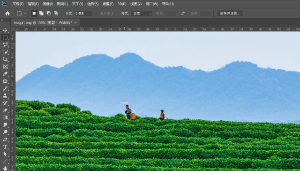Expand the toolbox double-arrow handle
The image size is (300, 171).
[2, 20]
